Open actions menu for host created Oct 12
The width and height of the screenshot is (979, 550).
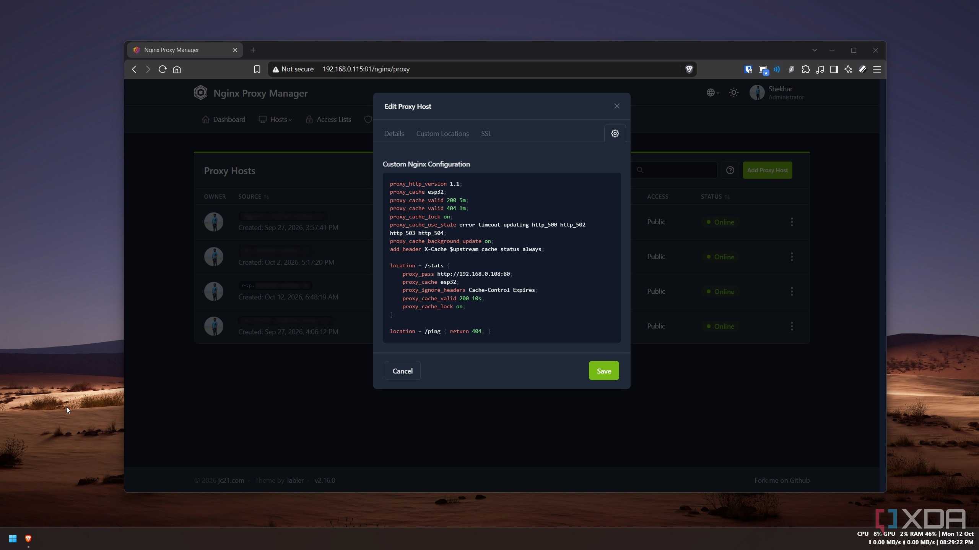[792, 291]
